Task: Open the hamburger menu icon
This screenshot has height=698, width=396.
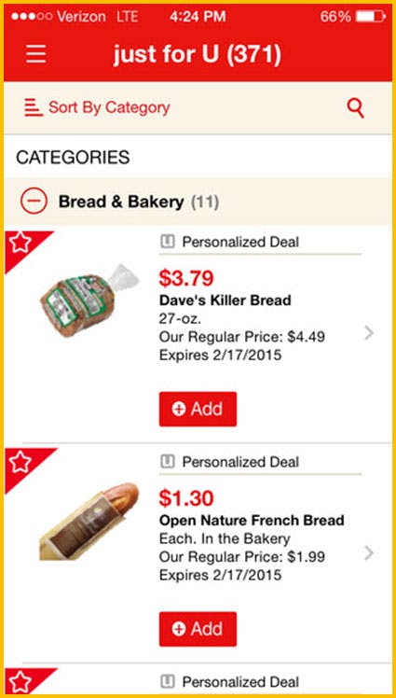Action: 35,54
